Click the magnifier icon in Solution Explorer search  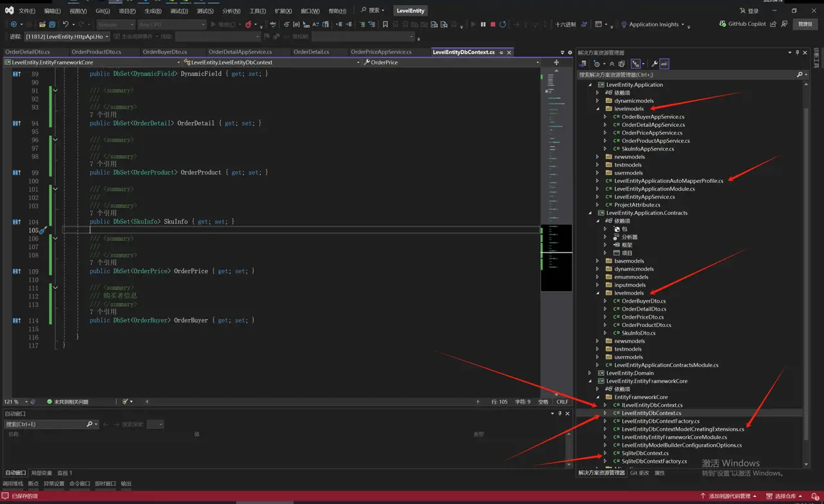tap(800, 75)
